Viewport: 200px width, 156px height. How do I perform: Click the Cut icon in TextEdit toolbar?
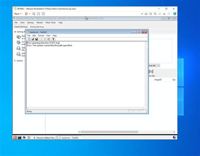pyautogui.click(x=41, y=39)
